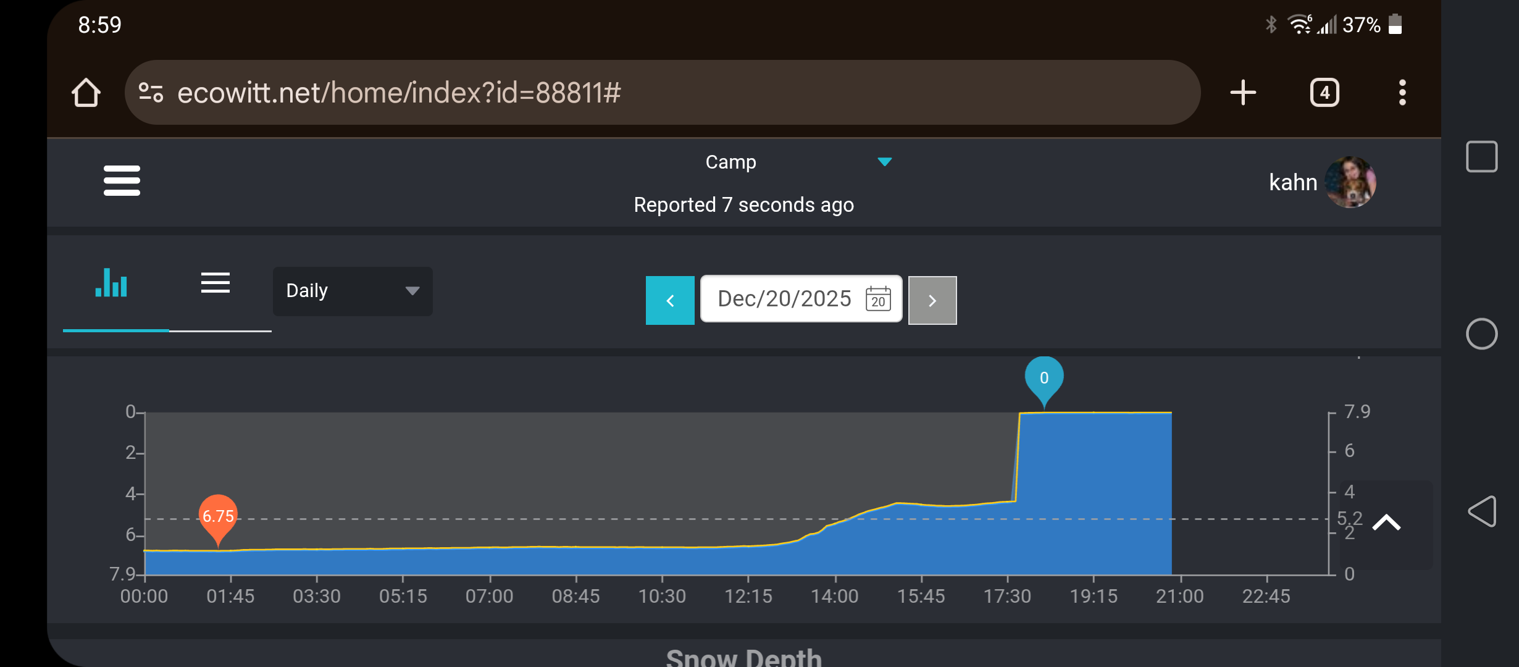The width and height of the screenshot is (1519, 667).
Task: Go to the next day
Action: (x=932, y=300)
